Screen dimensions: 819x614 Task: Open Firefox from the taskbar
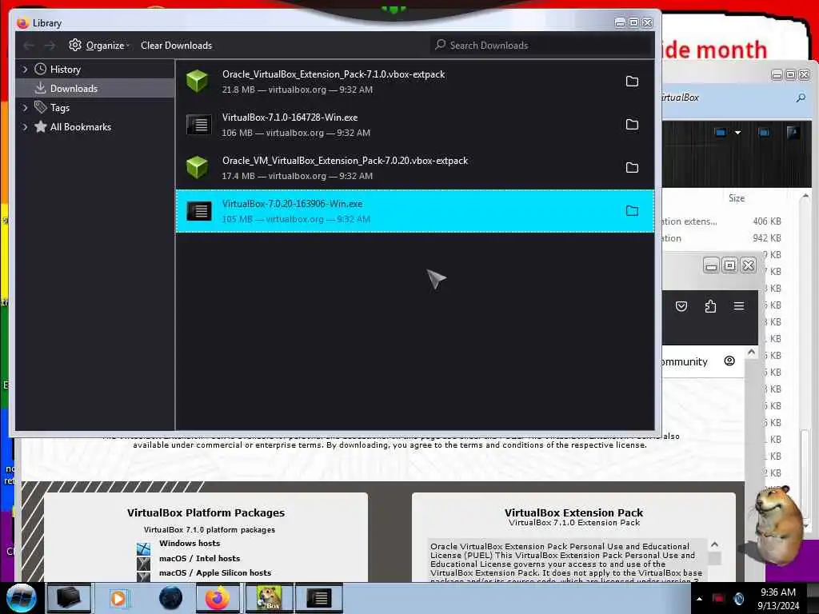pyautogui.click(x=218, y=598)
